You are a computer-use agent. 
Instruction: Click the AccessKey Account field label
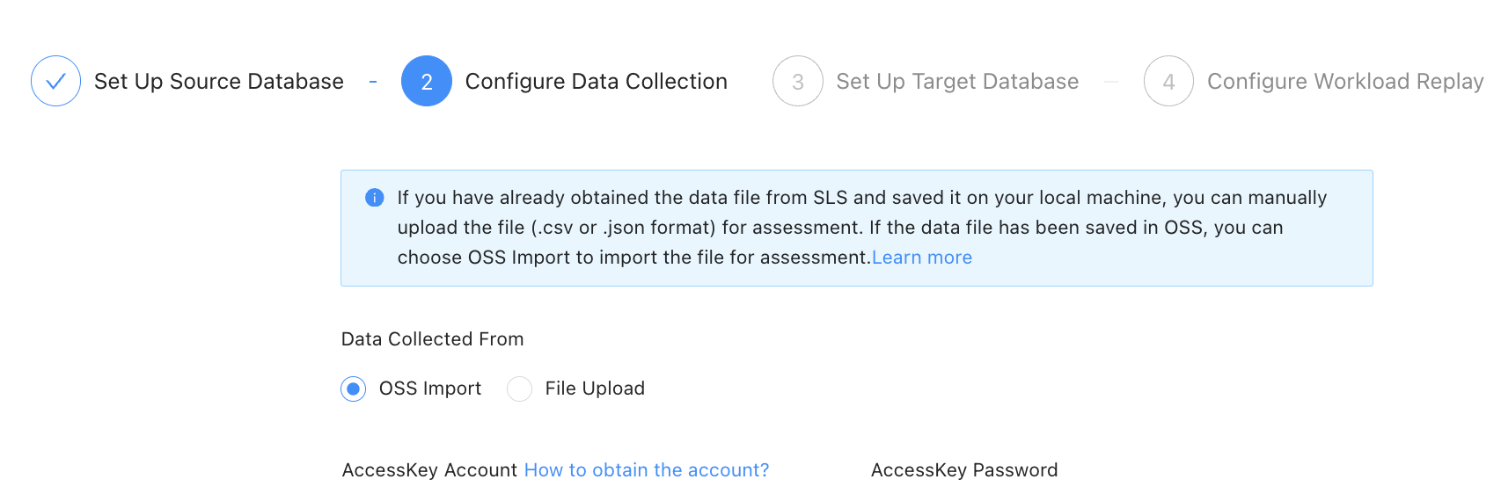coord(429,470)
